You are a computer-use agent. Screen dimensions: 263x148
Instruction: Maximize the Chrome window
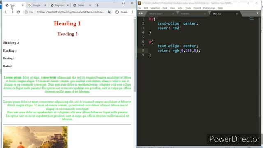point(123,3)
